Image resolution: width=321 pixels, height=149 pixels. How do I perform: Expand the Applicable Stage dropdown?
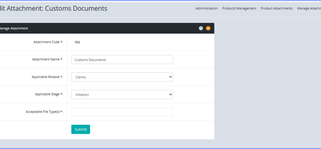tap(122, 95)
